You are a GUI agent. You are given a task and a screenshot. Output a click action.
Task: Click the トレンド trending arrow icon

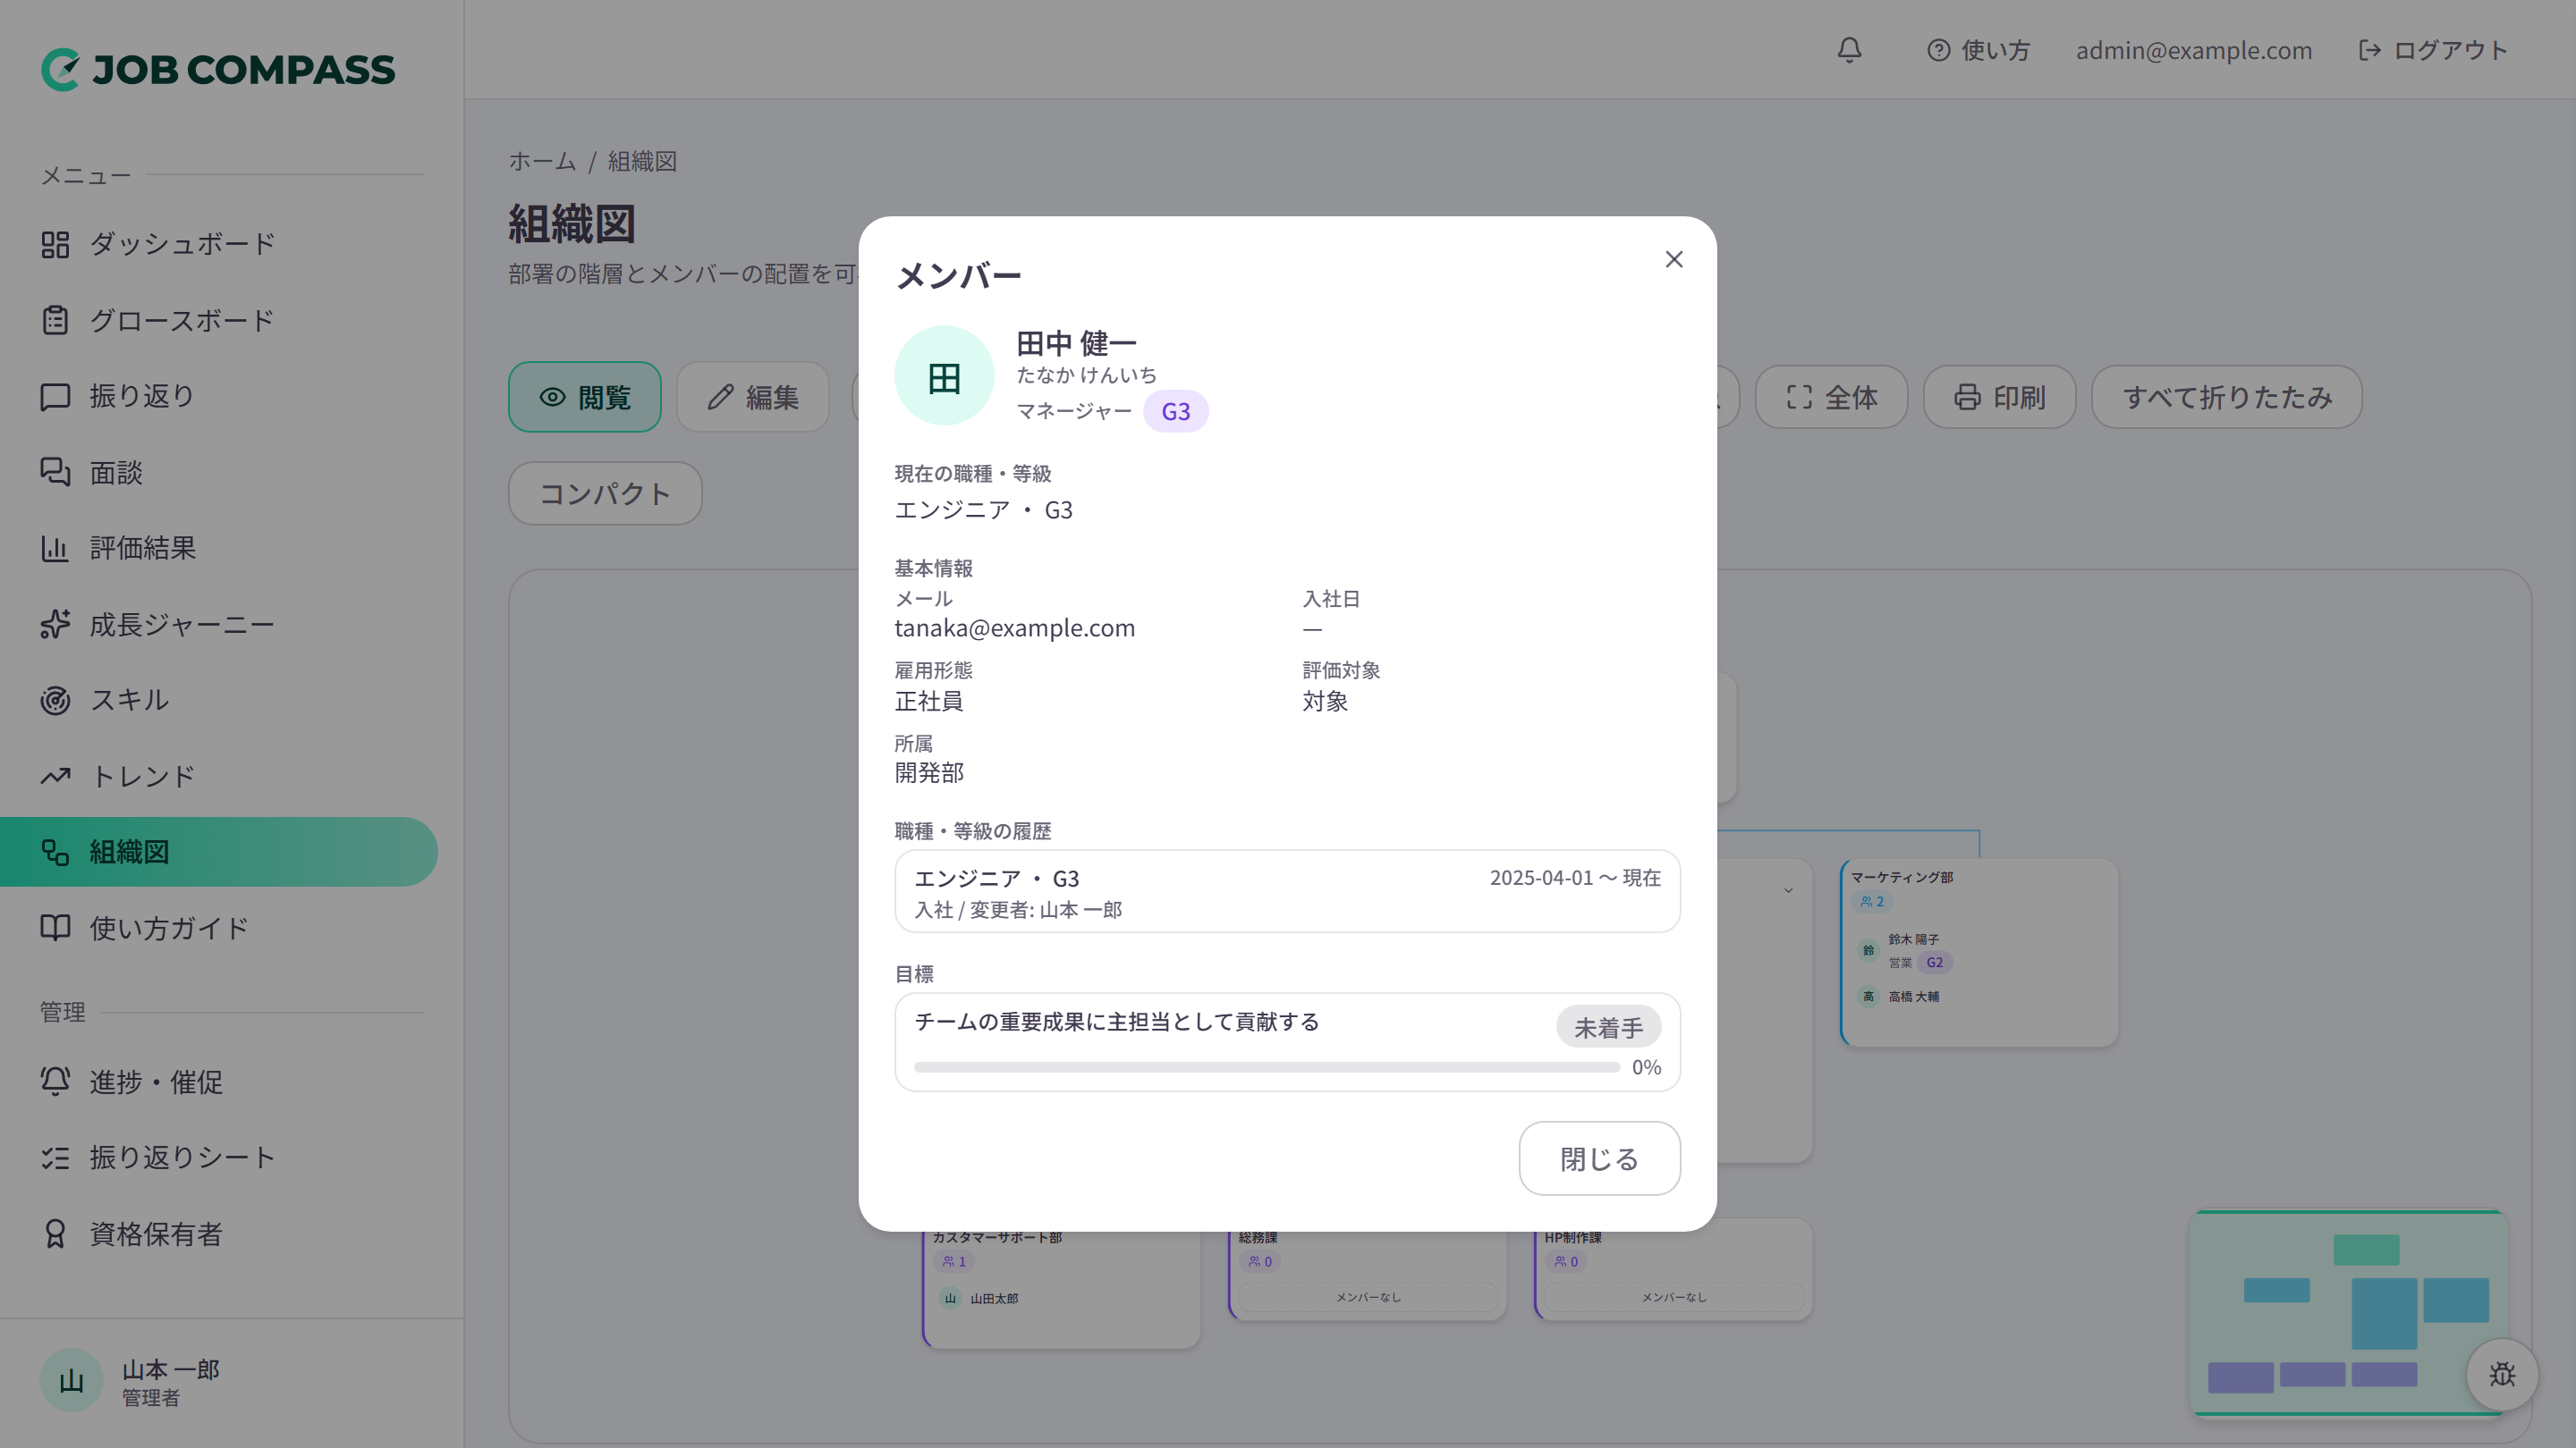coord(55,776)
